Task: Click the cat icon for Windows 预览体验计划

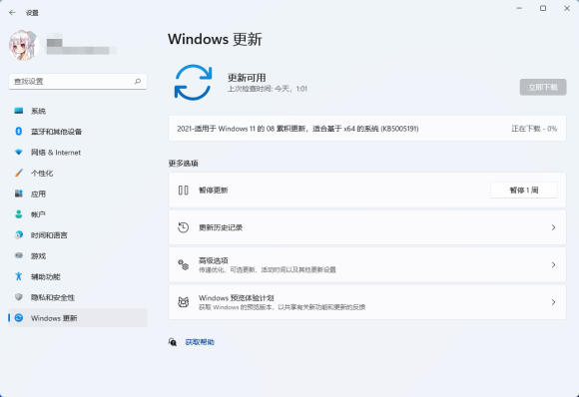Action: pyautogui.click(x=183, y=302)
